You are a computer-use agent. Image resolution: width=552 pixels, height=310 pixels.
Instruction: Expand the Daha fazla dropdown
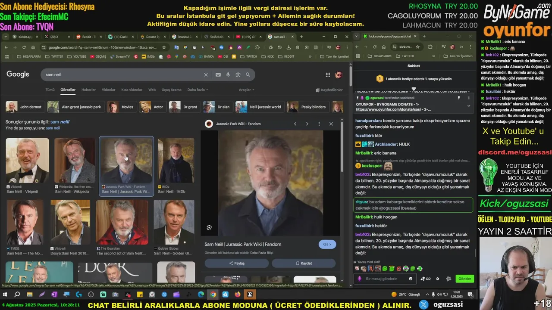click(x=198, y=90)
